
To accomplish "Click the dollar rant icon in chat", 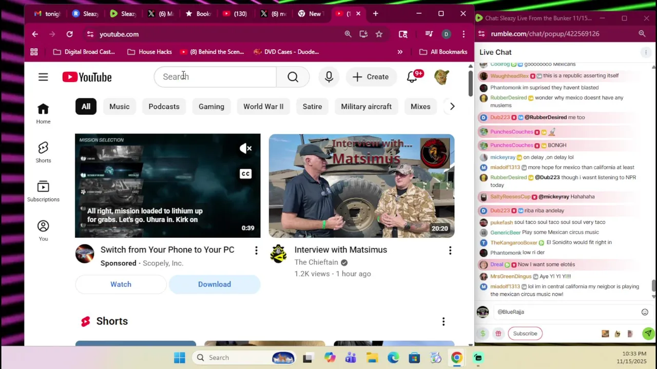I will pos(482,334).
